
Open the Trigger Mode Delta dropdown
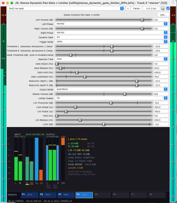(111, 41)
